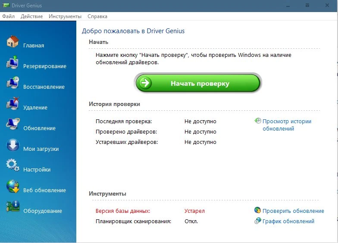Click the Добро пожаловать в Driver Genius heading

pos(133,31)
